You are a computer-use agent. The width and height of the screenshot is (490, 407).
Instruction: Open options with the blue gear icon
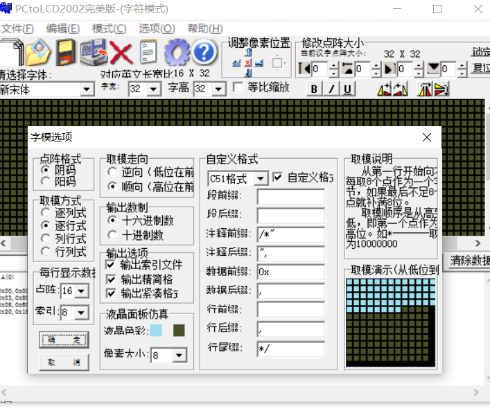click(177, 52)
